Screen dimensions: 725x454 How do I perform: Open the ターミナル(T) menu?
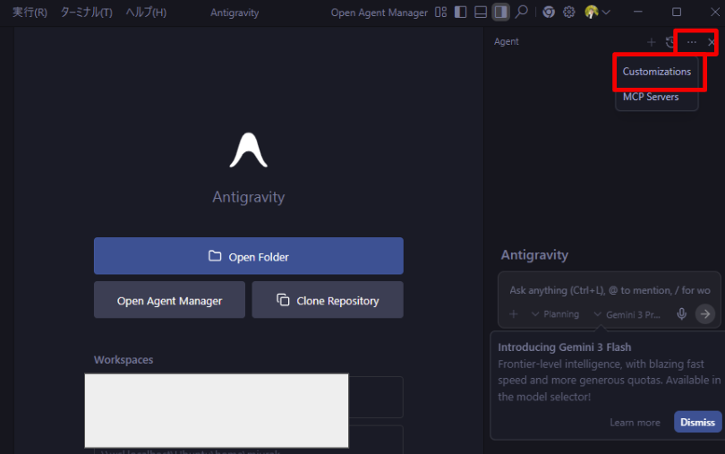(x=87, y=13)
